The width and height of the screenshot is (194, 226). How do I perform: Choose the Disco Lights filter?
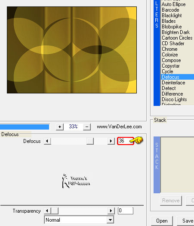[x=174, y=99]
